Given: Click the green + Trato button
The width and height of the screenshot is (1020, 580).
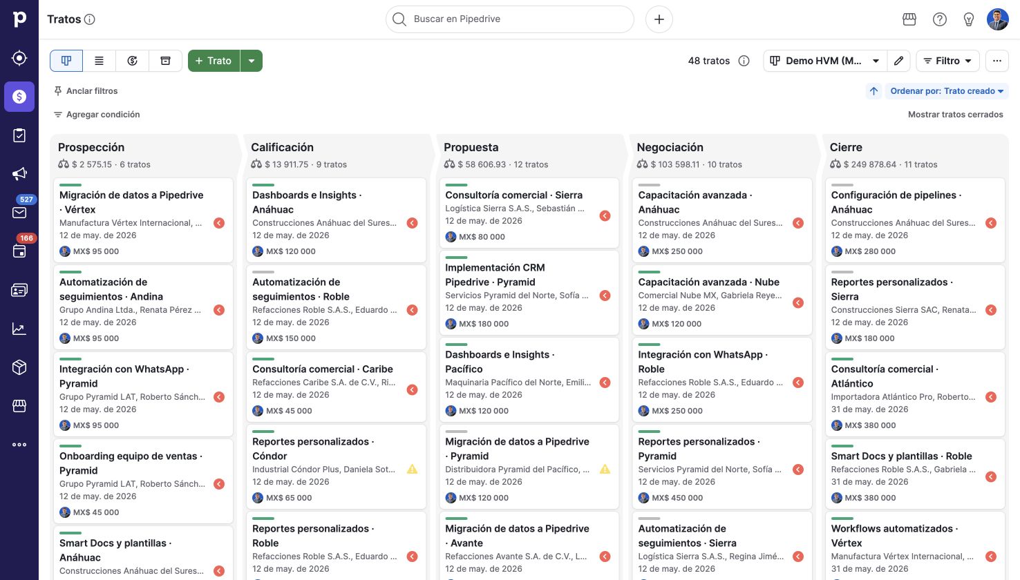Looking at the screenshot, I should click(214, 61).
